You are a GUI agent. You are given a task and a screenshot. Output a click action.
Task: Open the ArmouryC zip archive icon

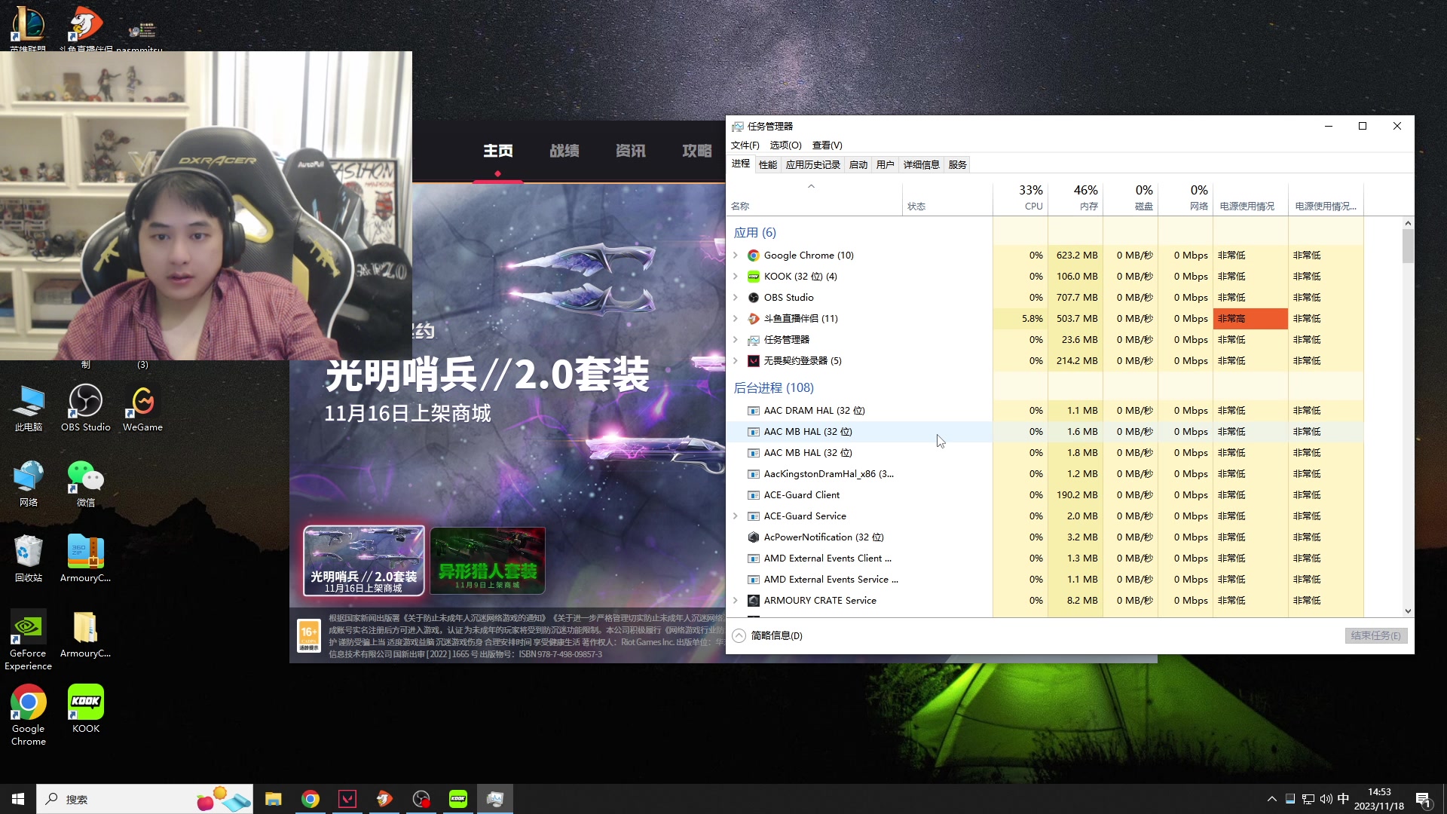coord(85,558)
